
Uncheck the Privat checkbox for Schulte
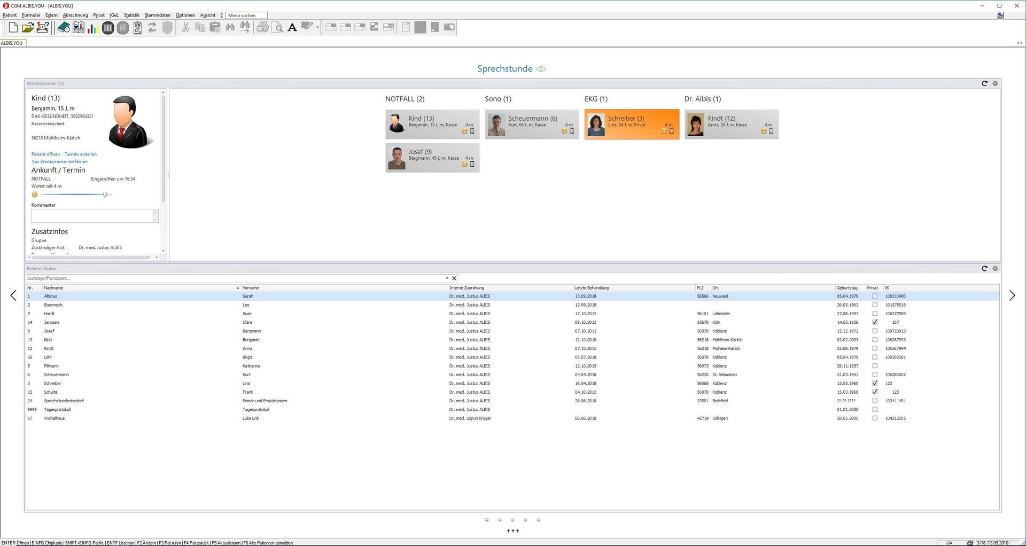(875, 392)
